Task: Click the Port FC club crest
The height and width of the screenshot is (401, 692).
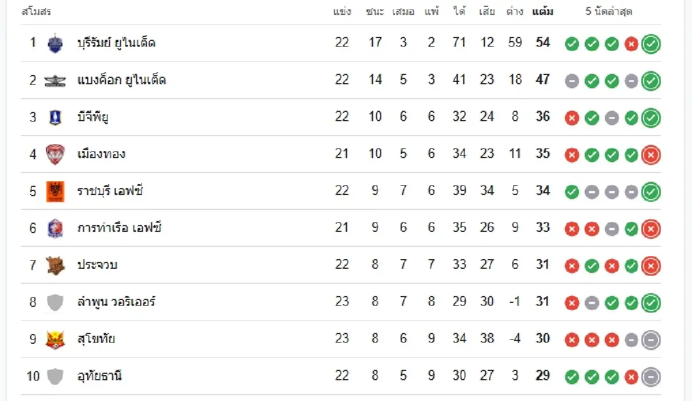Action: (55, 228)
